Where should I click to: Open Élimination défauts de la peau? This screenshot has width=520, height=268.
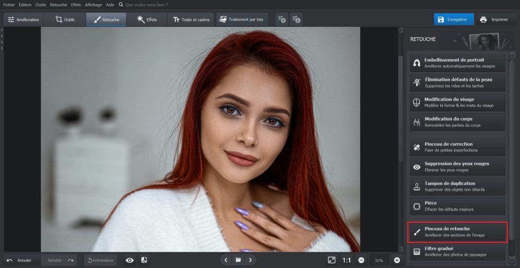[x=458, y=82]
